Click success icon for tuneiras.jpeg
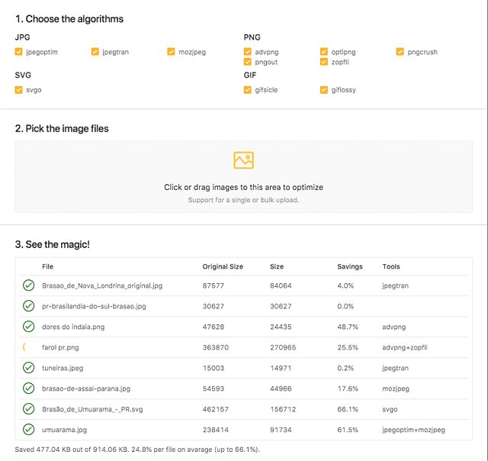This screenshot has width=488, height=461. (28, 368)
